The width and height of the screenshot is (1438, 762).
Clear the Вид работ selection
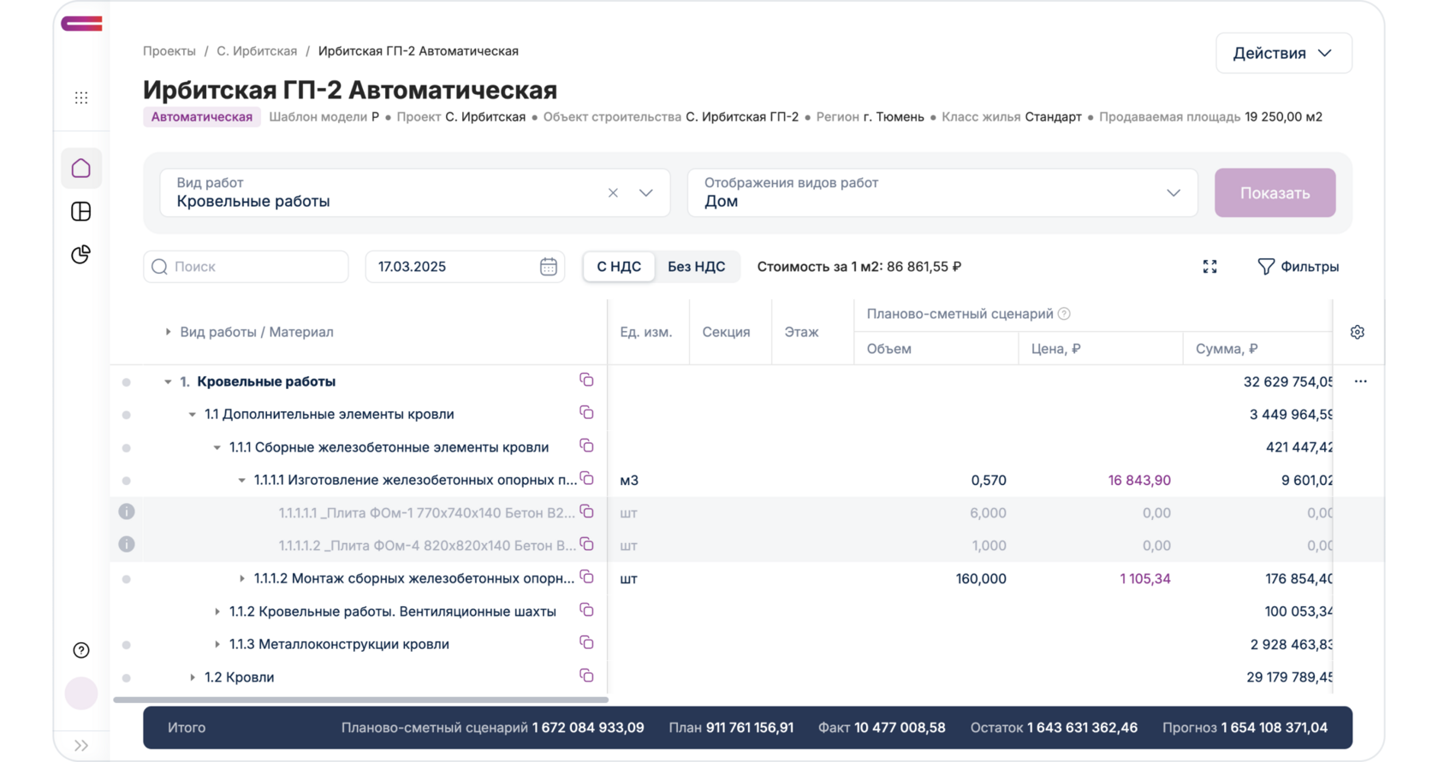(x=613, y=193)
